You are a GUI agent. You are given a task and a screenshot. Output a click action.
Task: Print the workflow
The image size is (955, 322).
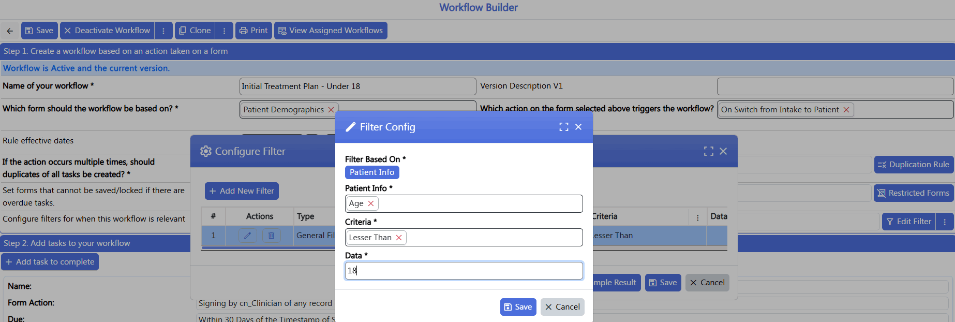(x=253, y=31)
